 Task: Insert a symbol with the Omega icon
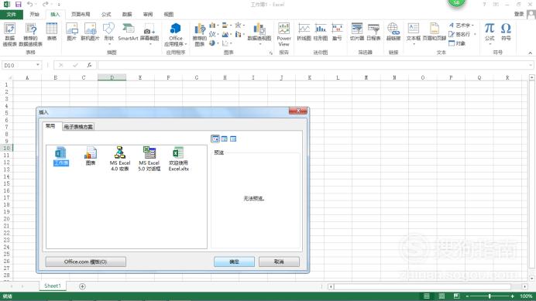(x=506, y=32)
